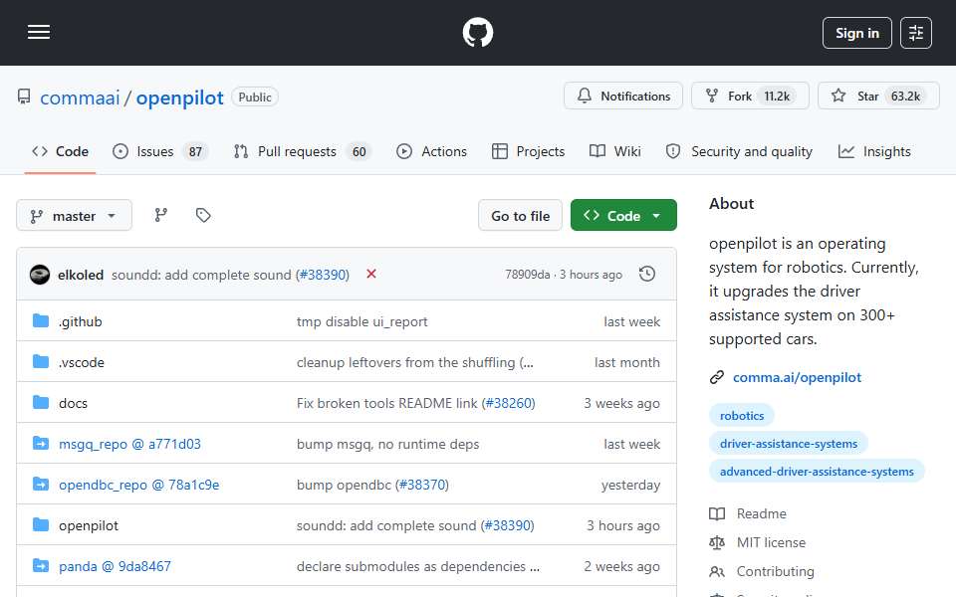Fork the repository
956x597 pixels.
tap(750, 97)
